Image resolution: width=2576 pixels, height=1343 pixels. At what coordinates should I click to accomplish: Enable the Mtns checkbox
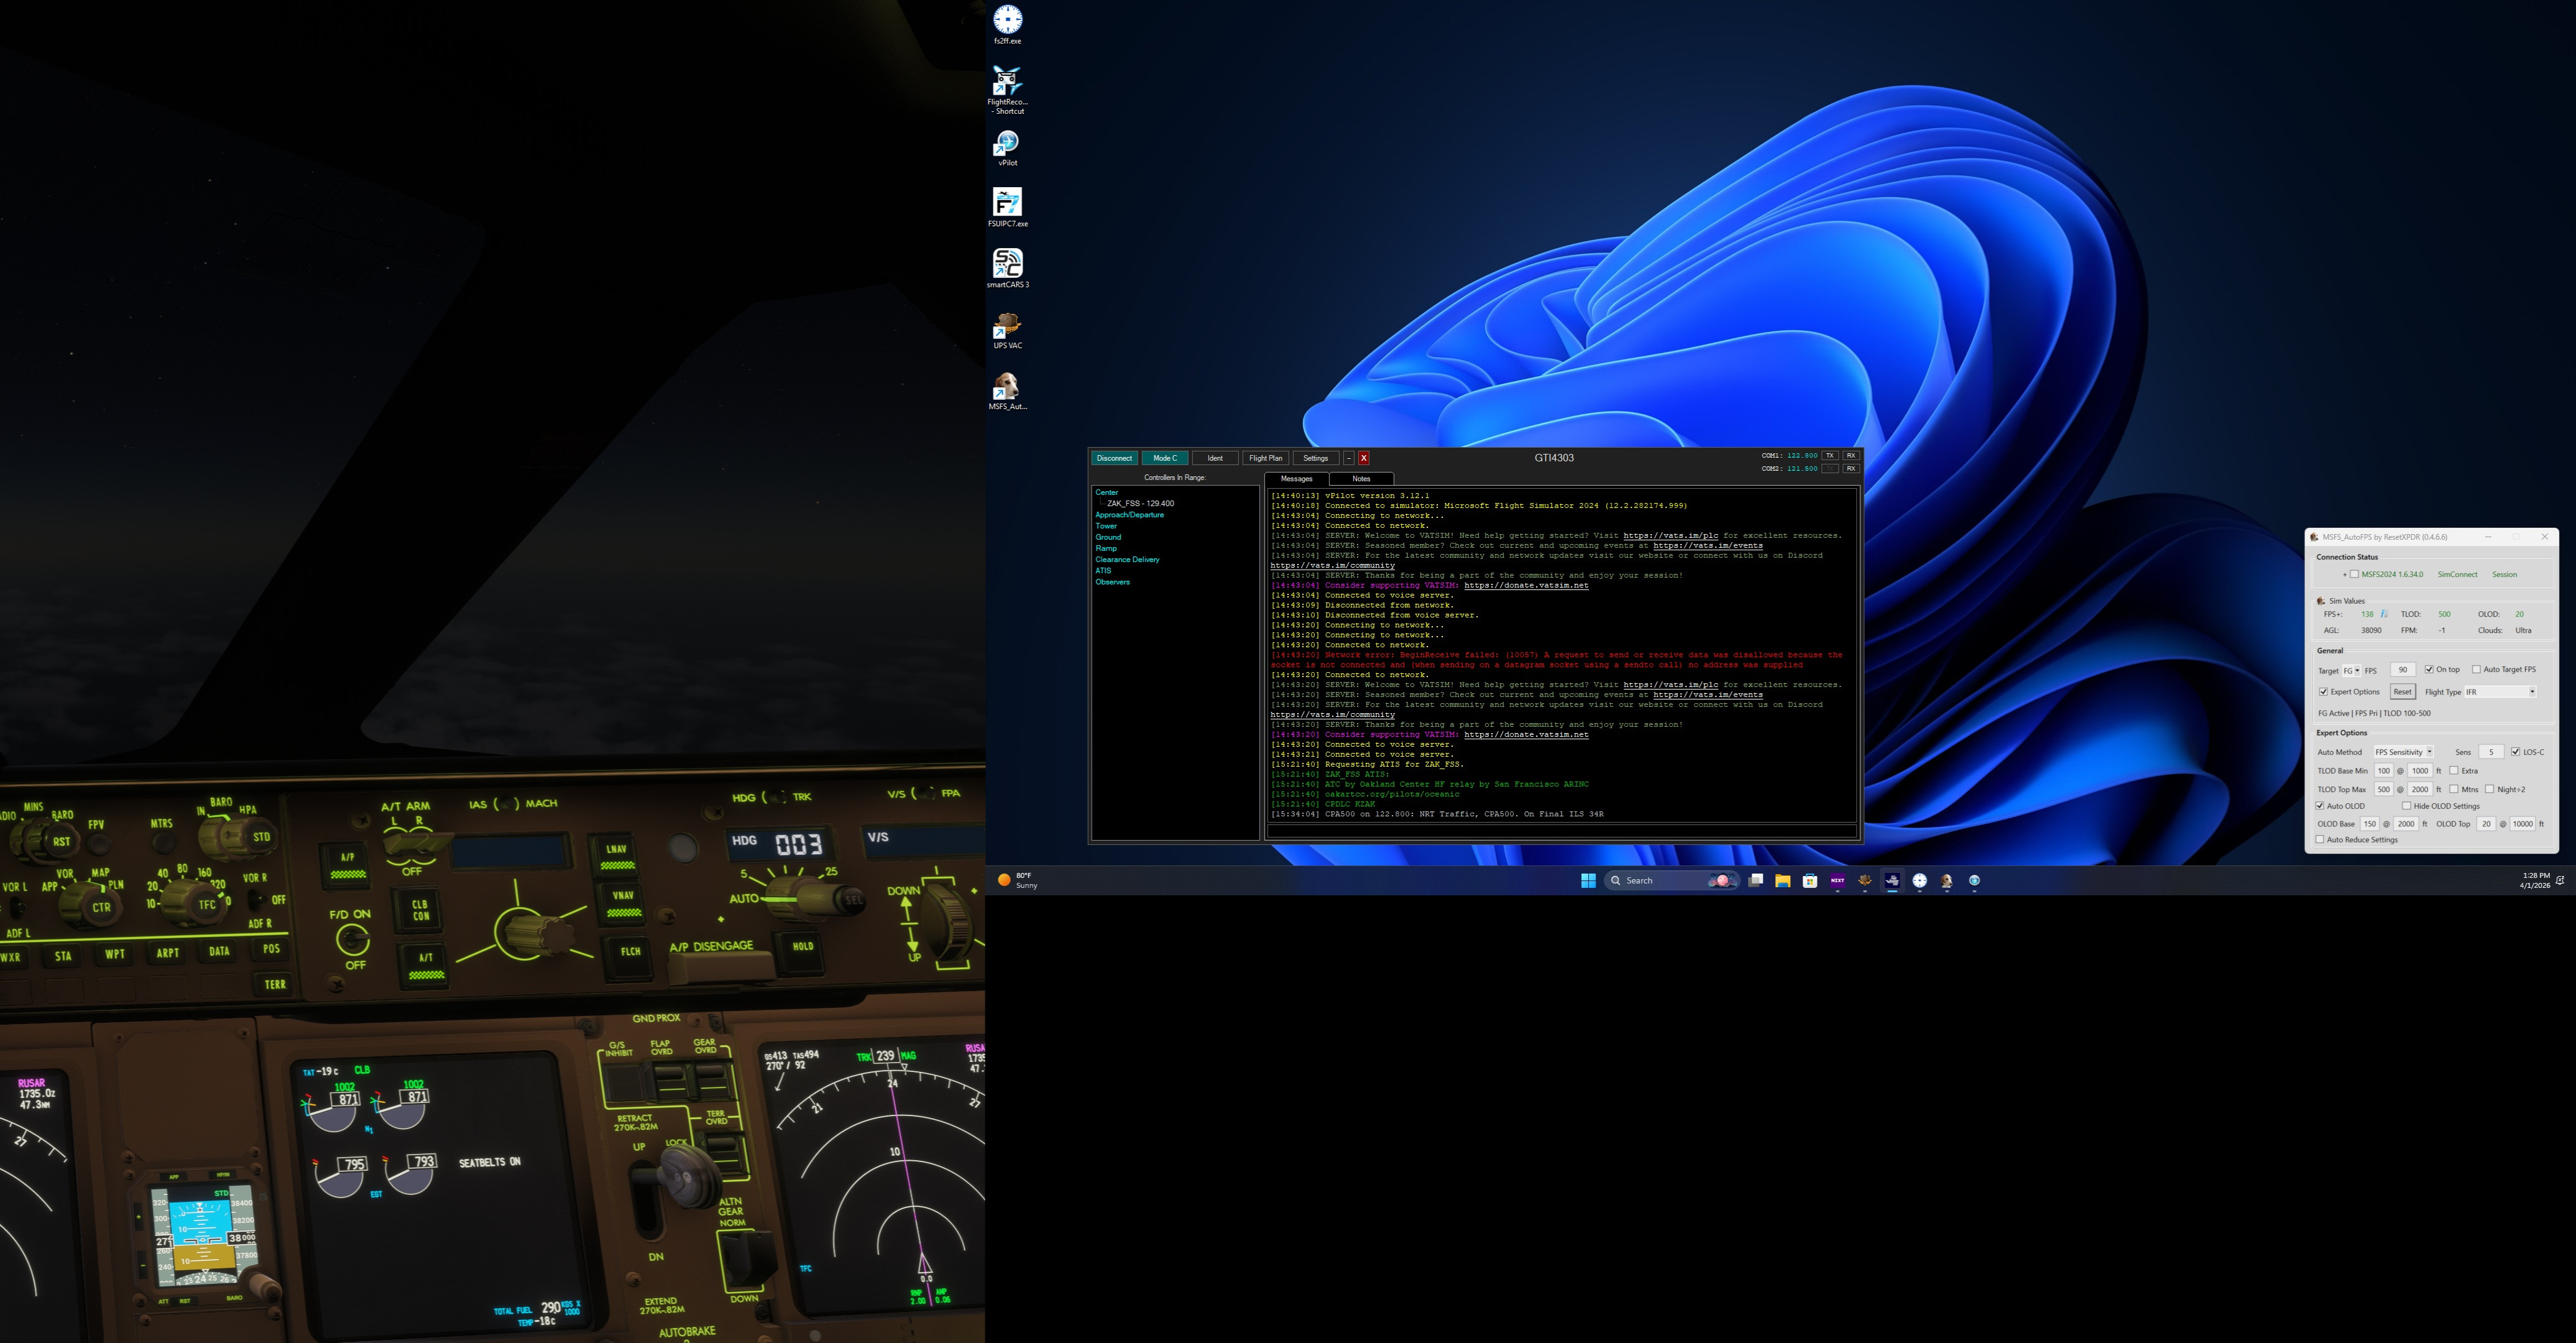click(2454, 789)
